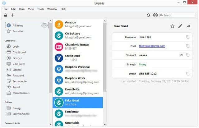Lock the Enpass vault with padlock icon
199x128 pixels.
[x=6, y=15]
